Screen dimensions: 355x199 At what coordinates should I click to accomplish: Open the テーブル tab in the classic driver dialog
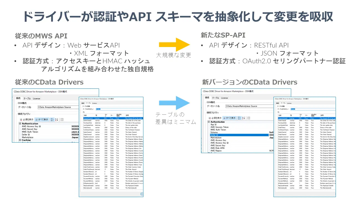point(27,98)
